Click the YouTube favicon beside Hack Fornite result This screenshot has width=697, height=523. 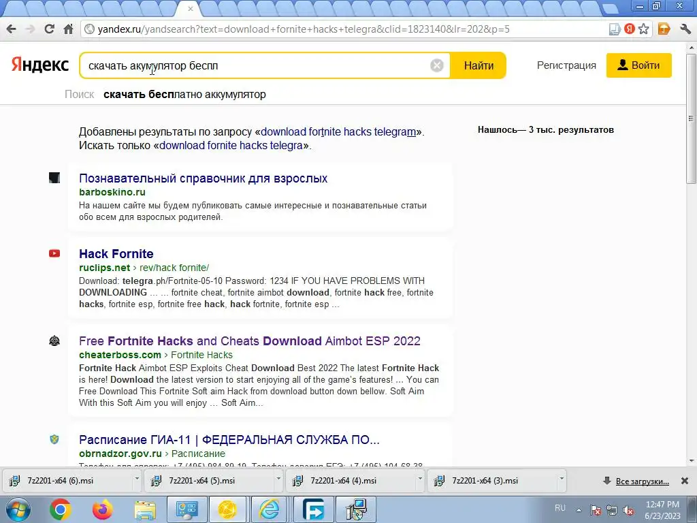pyautogui.click(x=54, y=253)
